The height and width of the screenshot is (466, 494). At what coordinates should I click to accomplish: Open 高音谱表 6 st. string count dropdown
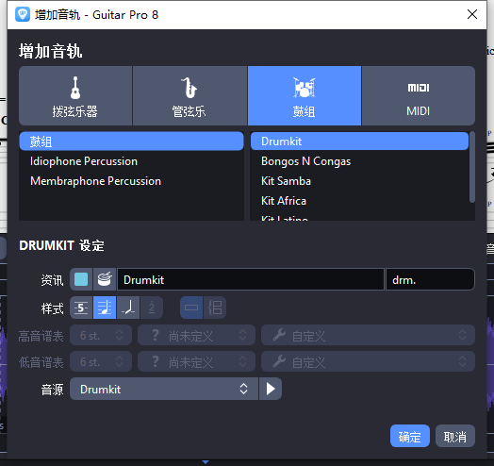click(101, 335)
